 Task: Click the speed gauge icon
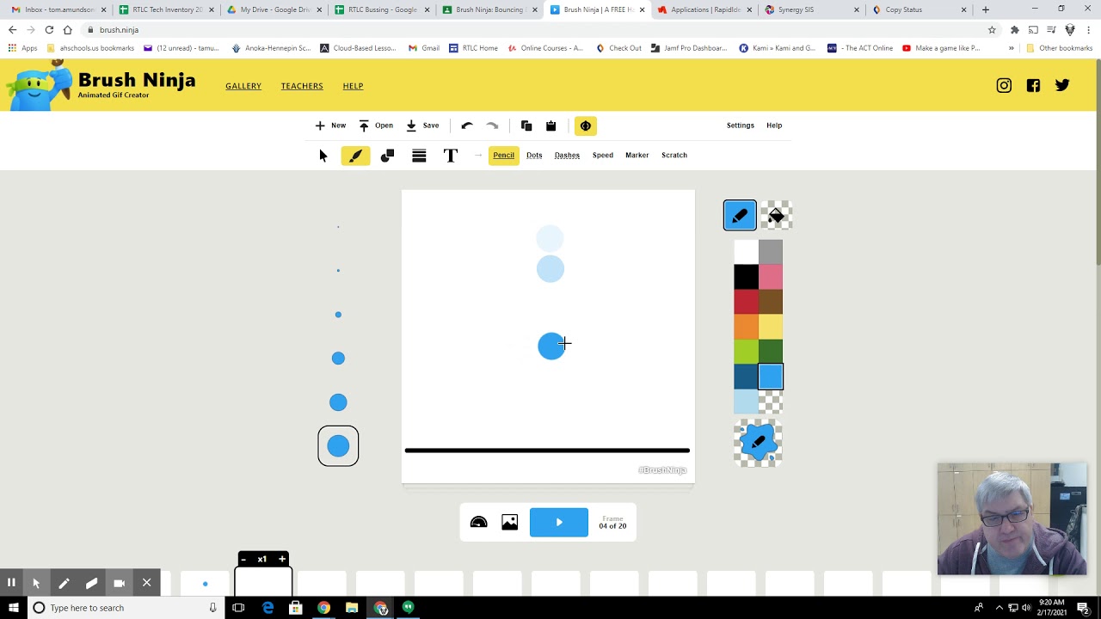point(479,523)
